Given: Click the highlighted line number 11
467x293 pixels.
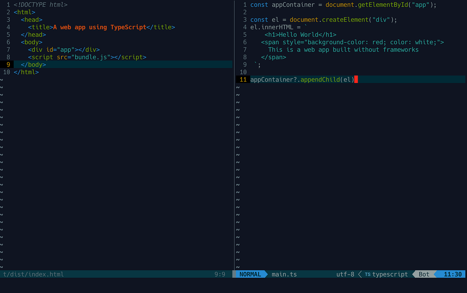Looking at the screenshot, I should 243,79.
